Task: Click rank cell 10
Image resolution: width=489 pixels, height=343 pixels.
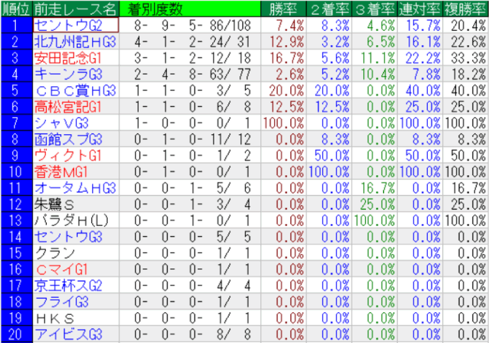Action: coord(17,171)
